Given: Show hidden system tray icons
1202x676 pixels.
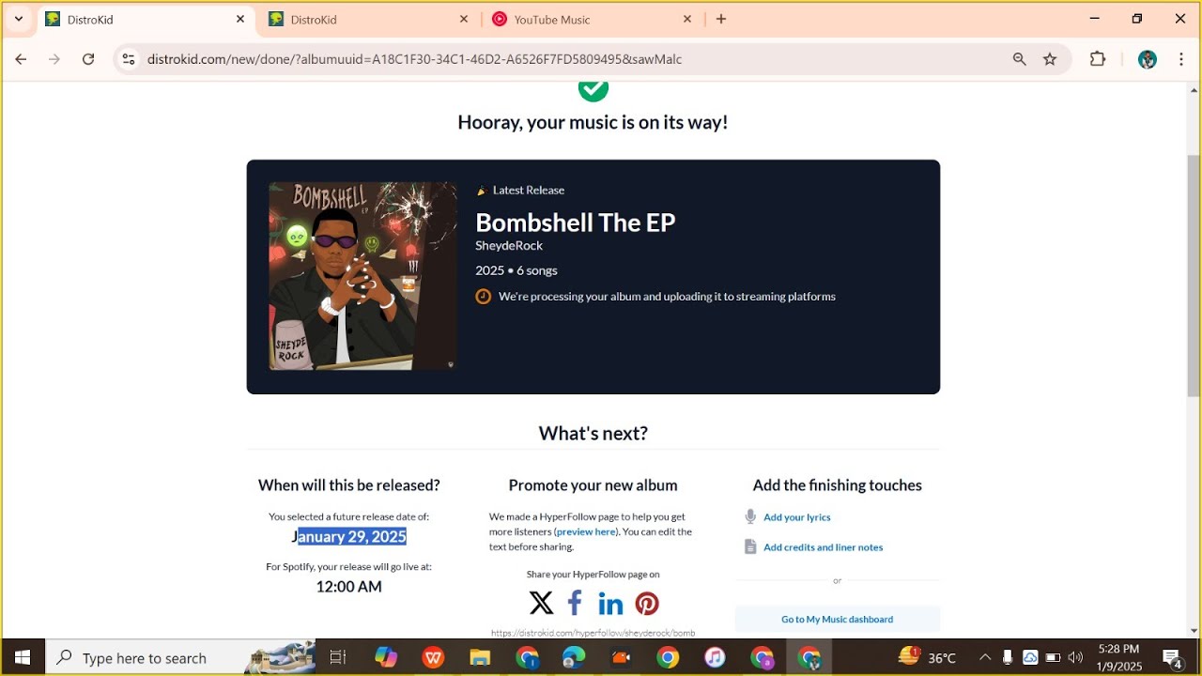Looking at the screenshot, I should coord(985,657).
